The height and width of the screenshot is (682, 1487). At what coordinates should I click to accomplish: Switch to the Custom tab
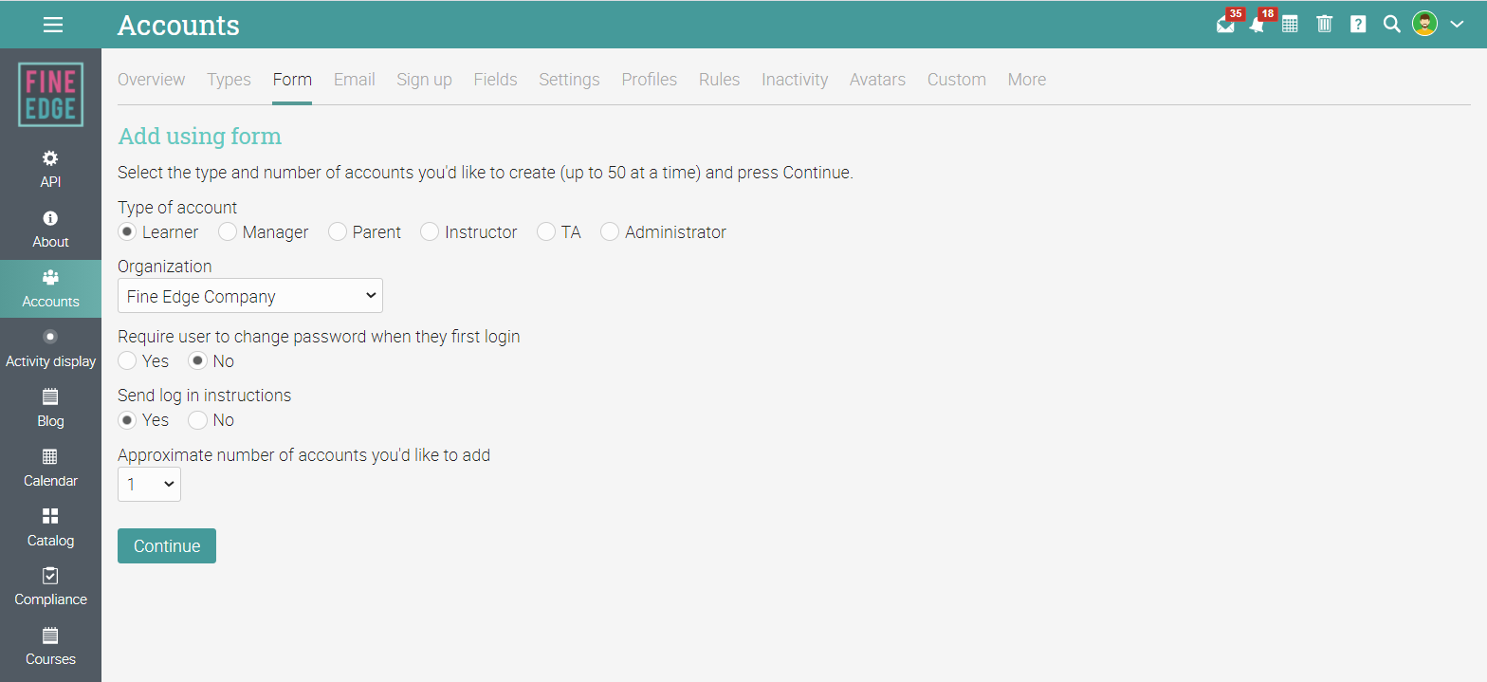pos(957,80)
